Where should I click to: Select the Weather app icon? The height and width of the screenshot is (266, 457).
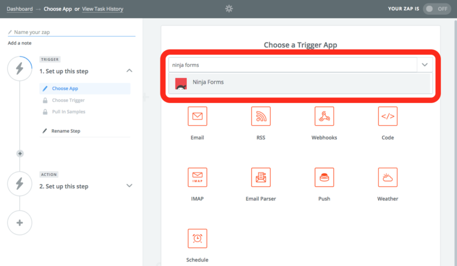click(x=387, y=177)
